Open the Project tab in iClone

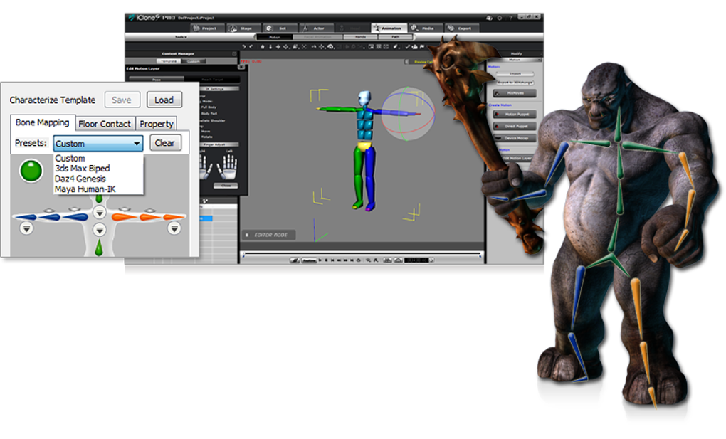point(206,28)
